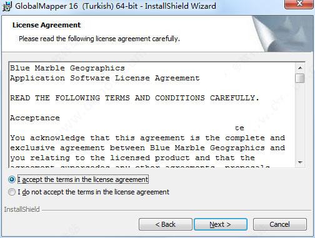Click the 'You acknowledge that this agreement' paragraph
Image resolution: width=315 pixels, height=238 pixels.
coord(147,148)
